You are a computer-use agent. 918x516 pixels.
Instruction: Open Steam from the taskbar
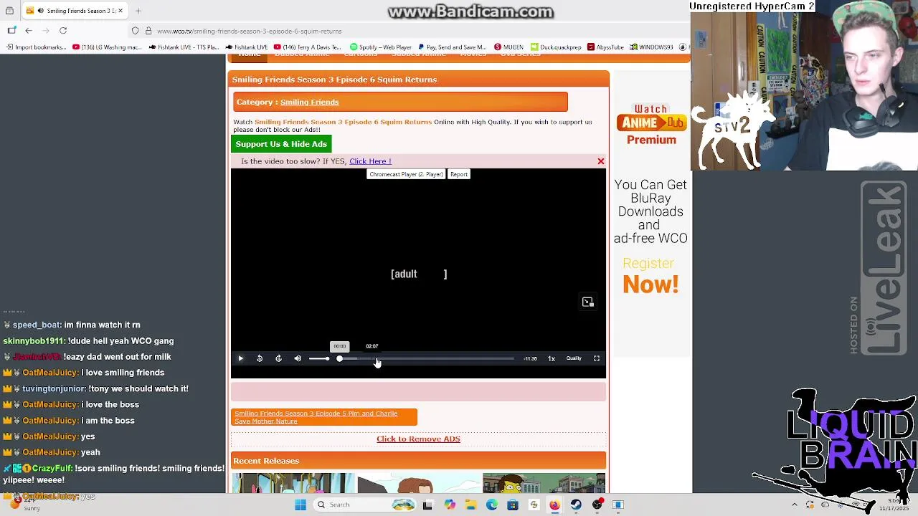[575, 505]
